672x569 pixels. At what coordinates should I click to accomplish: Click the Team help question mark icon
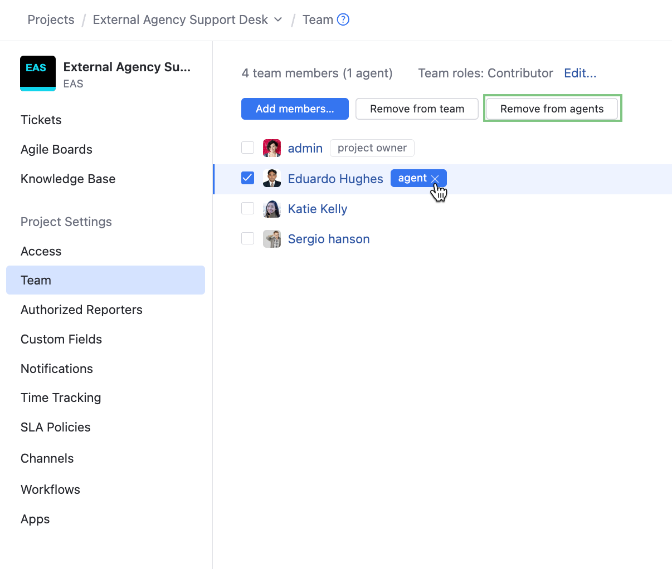(x=343, y=20)
